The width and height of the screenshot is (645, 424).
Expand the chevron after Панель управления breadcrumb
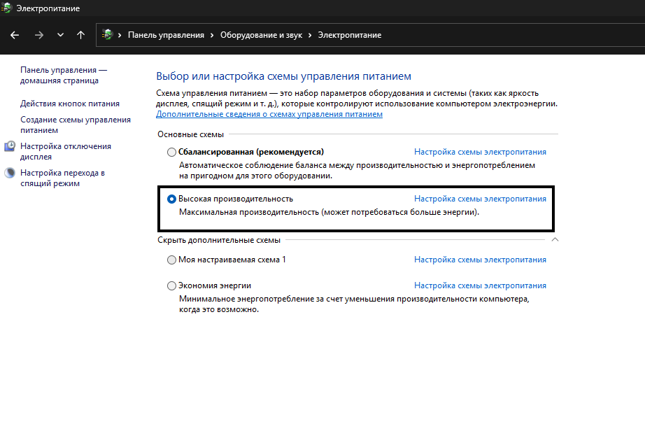click(212, 35)
